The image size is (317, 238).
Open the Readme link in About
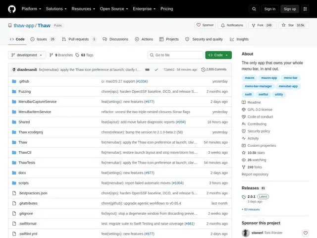(251, 103)
